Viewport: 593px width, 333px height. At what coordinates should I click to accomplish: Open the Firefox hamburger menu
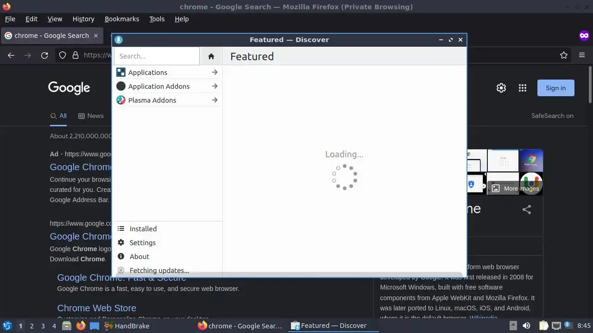point(582,55)
